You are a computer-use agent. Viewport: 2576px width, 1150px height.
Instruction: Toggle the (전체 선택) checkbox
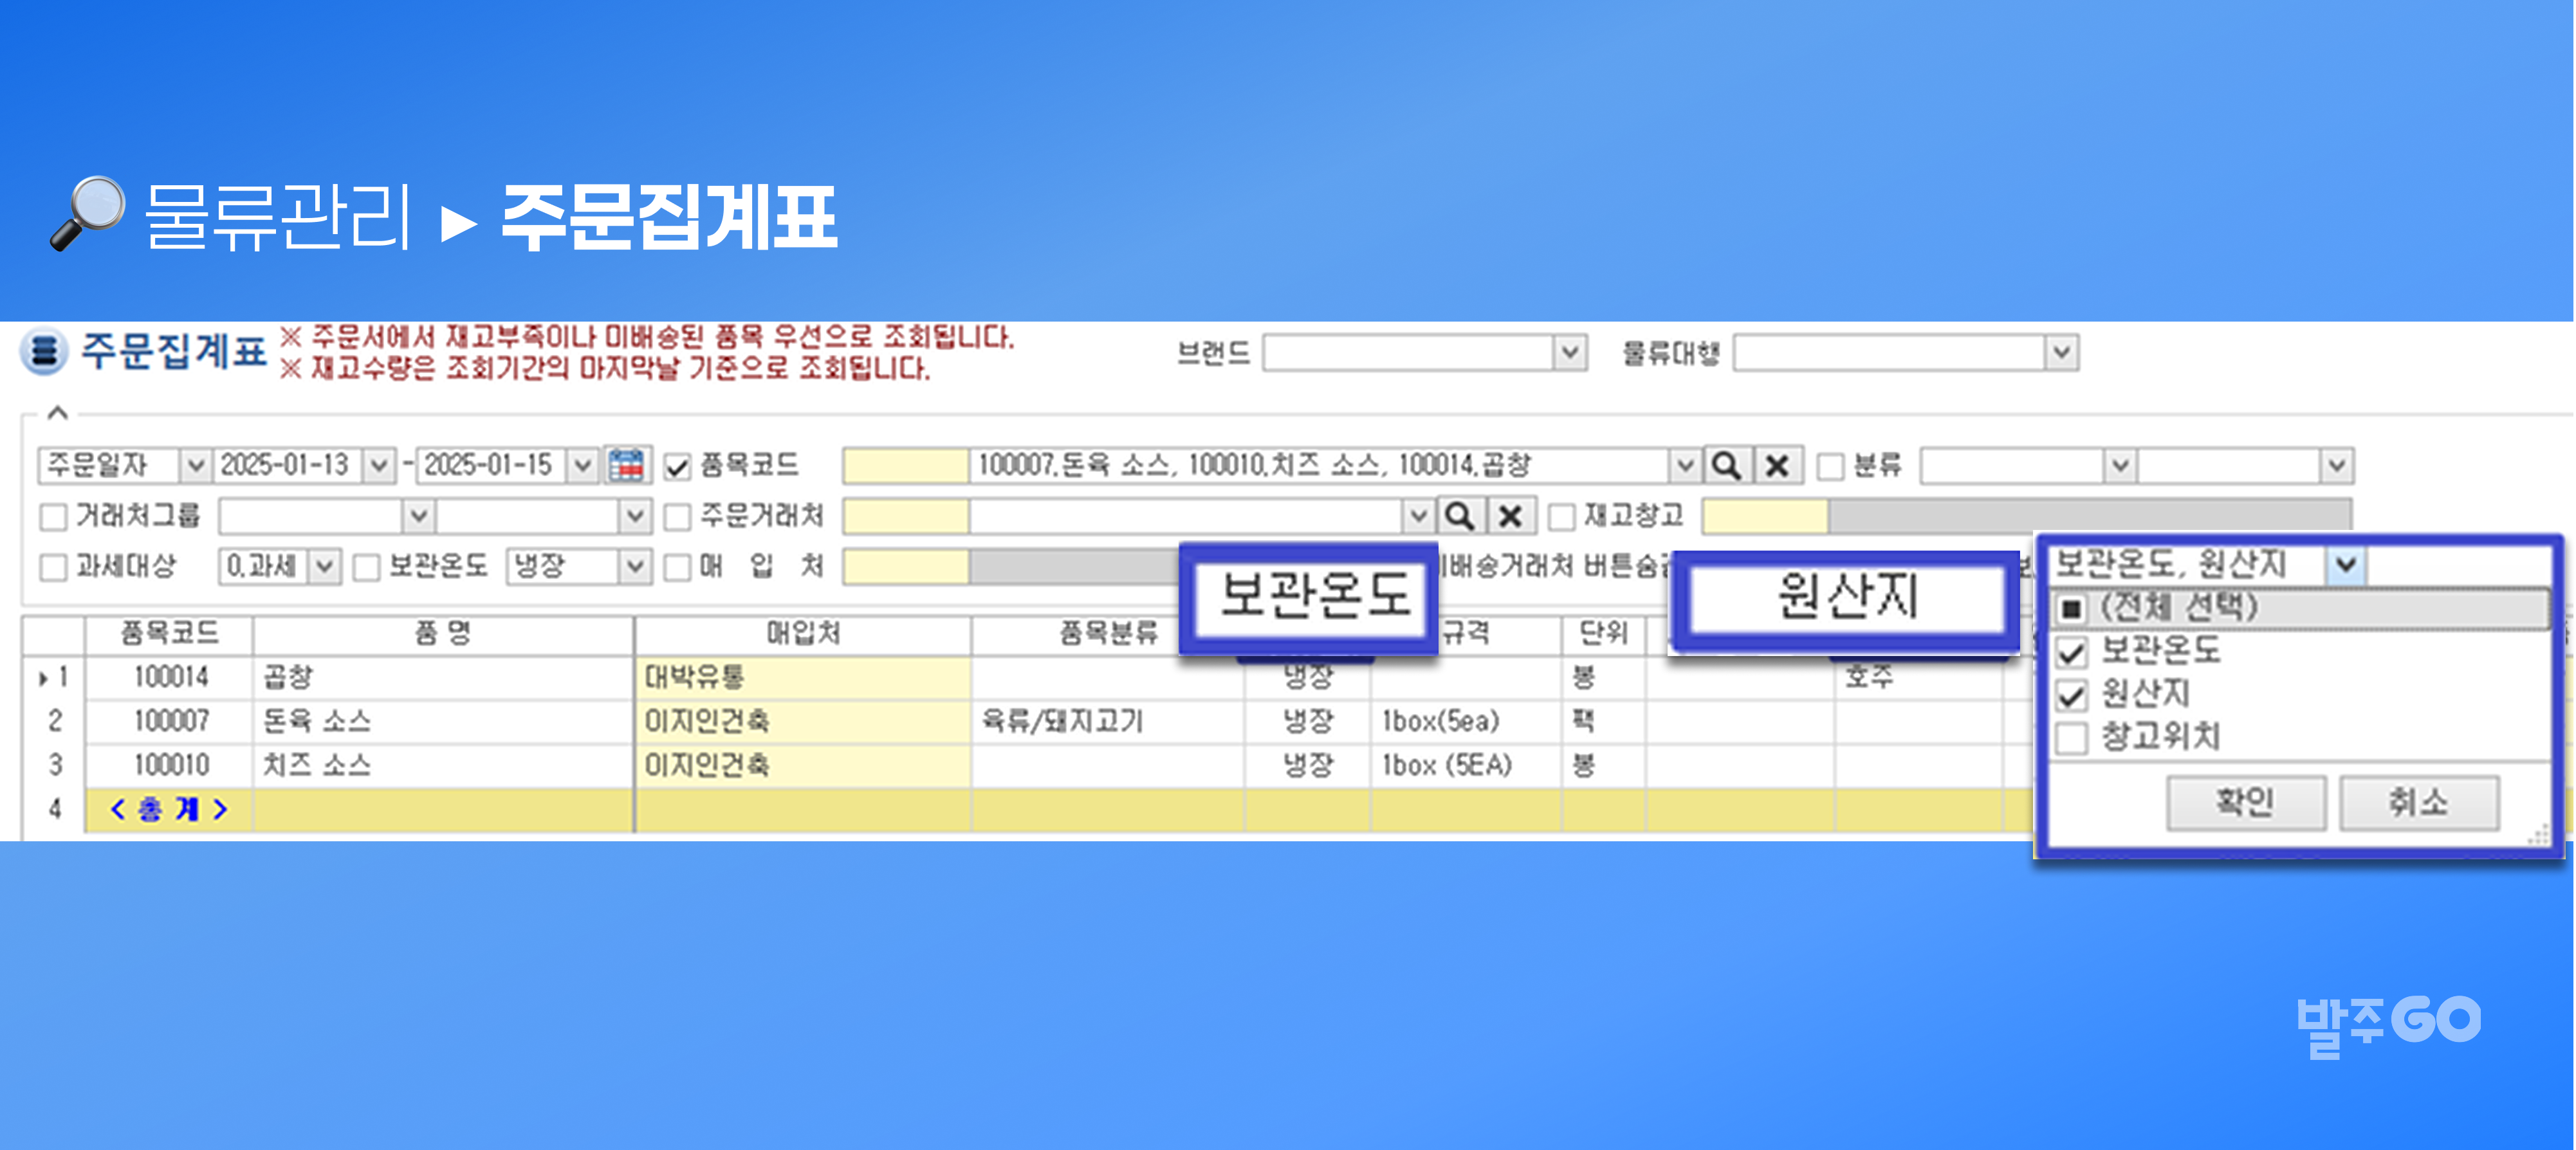(x=2071, y=608)
